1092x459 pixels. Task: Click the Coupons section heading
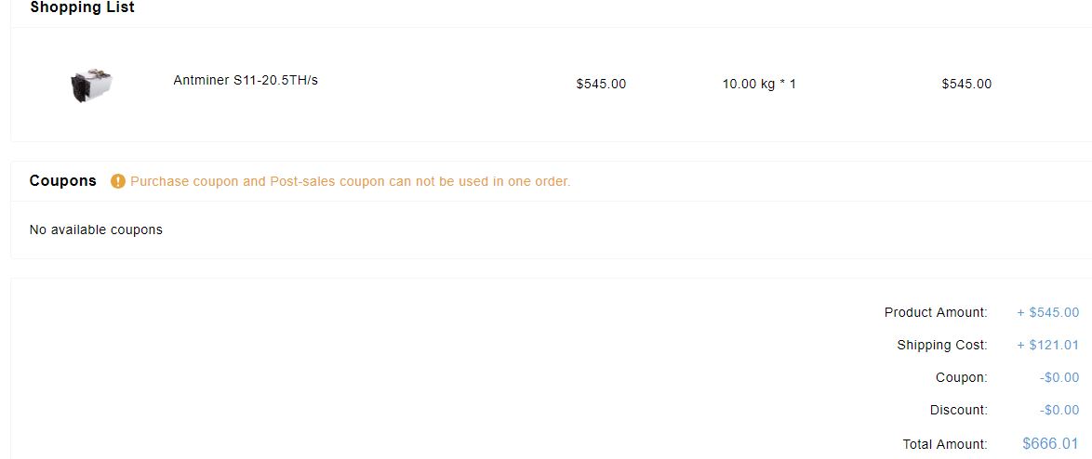(62, 181)
